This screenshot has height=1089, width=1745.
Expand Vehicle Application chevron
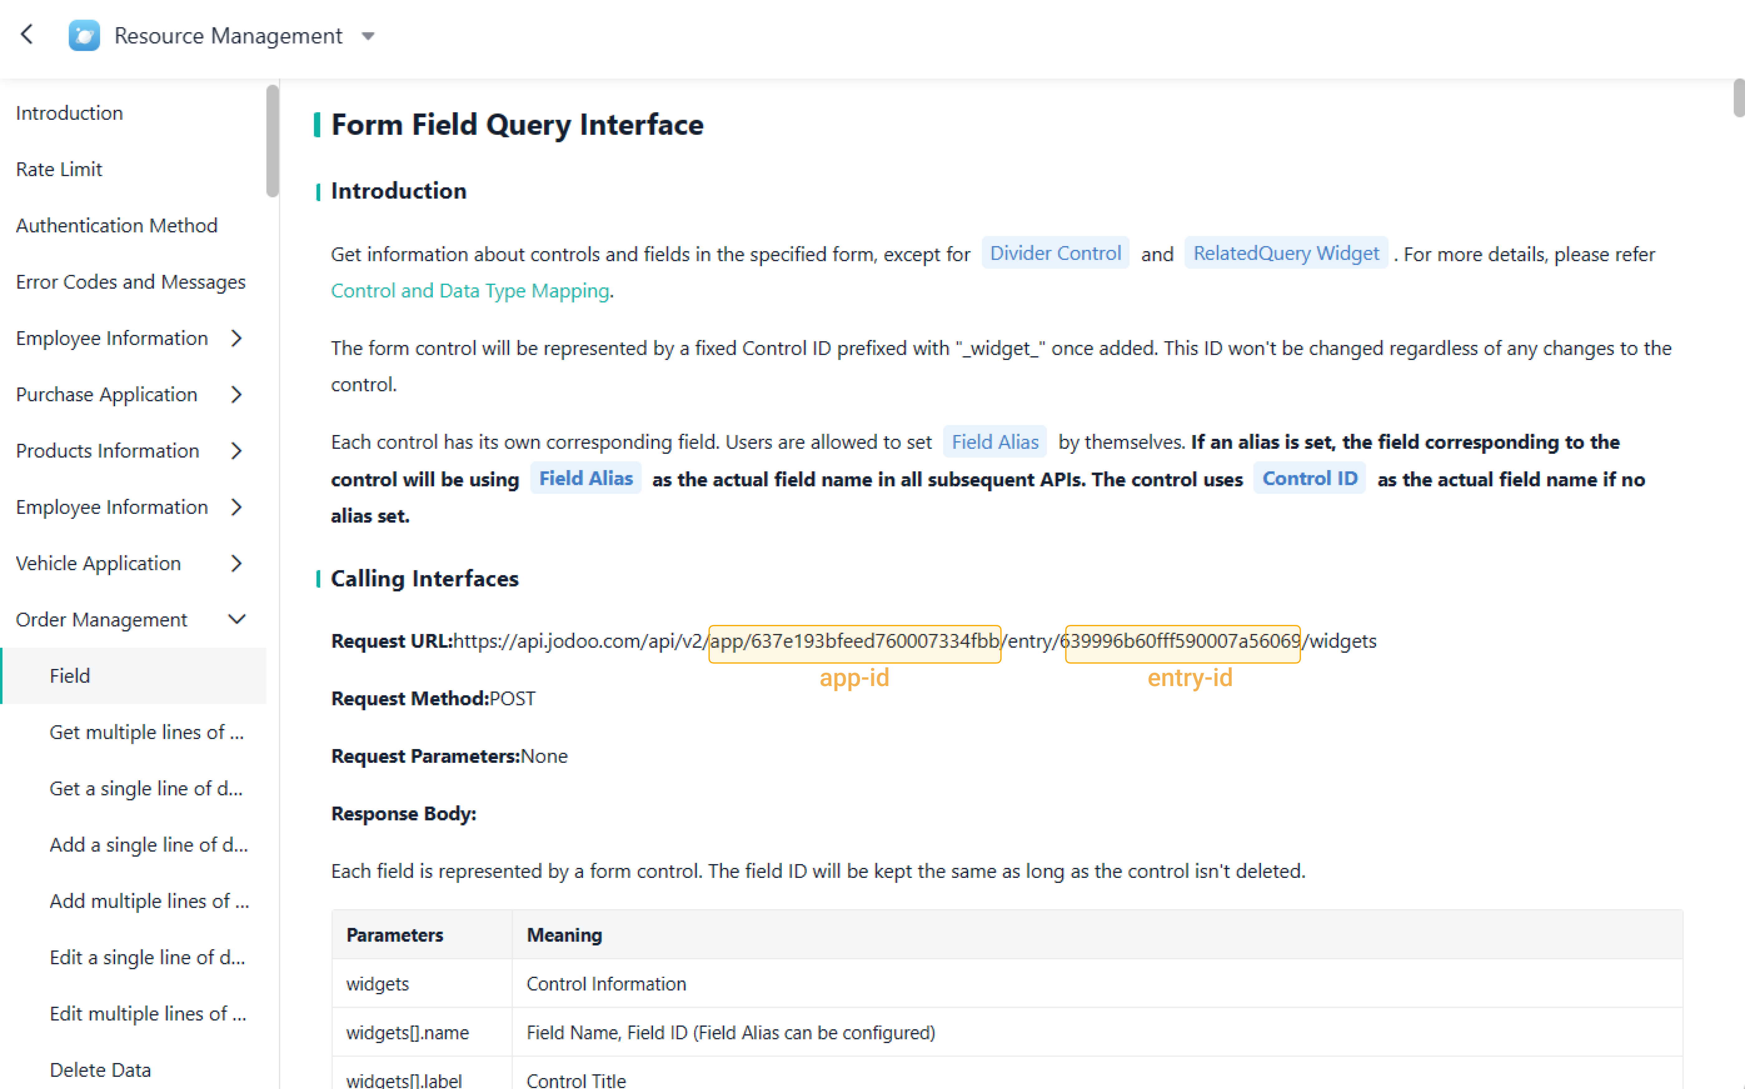(x=236, y=563)
